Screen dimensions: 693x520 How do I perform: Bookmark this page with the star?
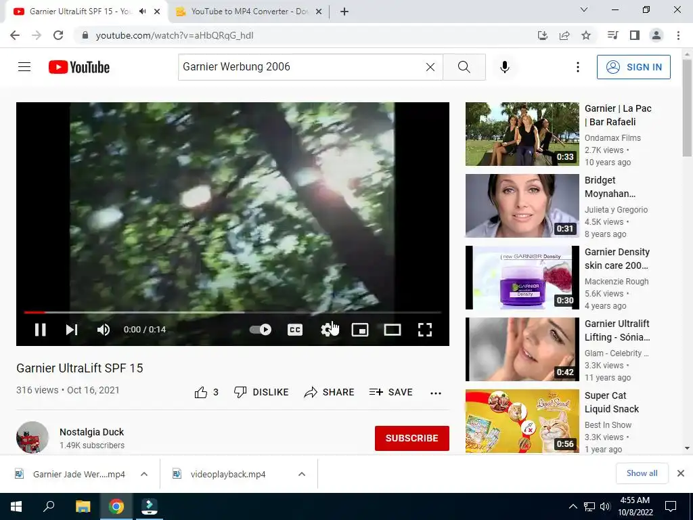coord(586,35)
